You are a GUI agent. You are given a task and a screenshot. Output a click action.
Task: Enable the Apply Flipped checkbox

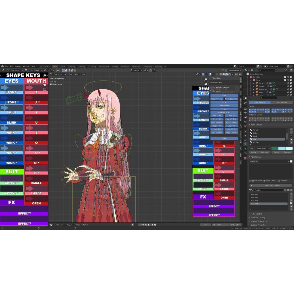click(x=250, y=181)
